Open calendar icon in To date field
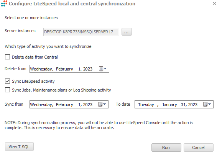The width and height of the screenshot is (217, 154). [x=205, y=104]
